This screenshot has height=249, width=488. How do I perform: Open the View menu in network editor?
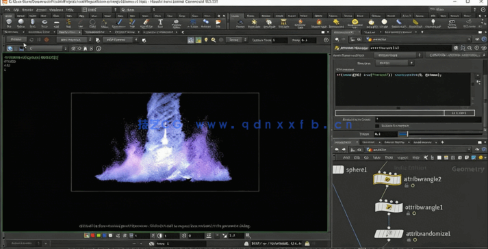tap(377, 157)
